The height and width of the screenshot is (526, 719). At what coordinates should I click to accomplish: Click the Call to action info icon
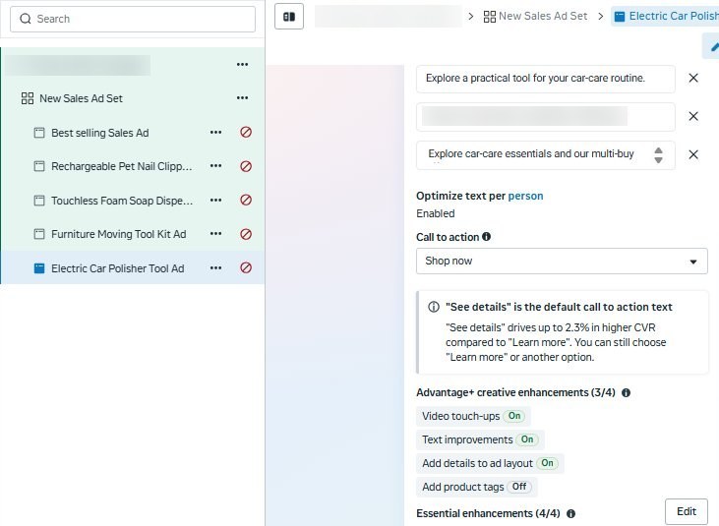click(x=487, y=237)
